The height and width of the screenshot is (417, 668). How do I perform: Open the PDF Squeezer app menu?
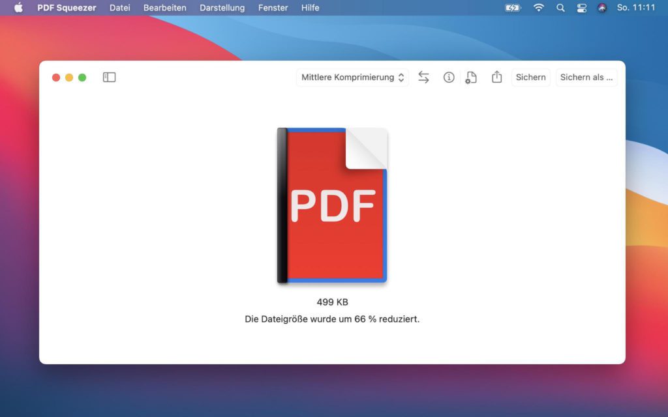[x=67, y=8]
